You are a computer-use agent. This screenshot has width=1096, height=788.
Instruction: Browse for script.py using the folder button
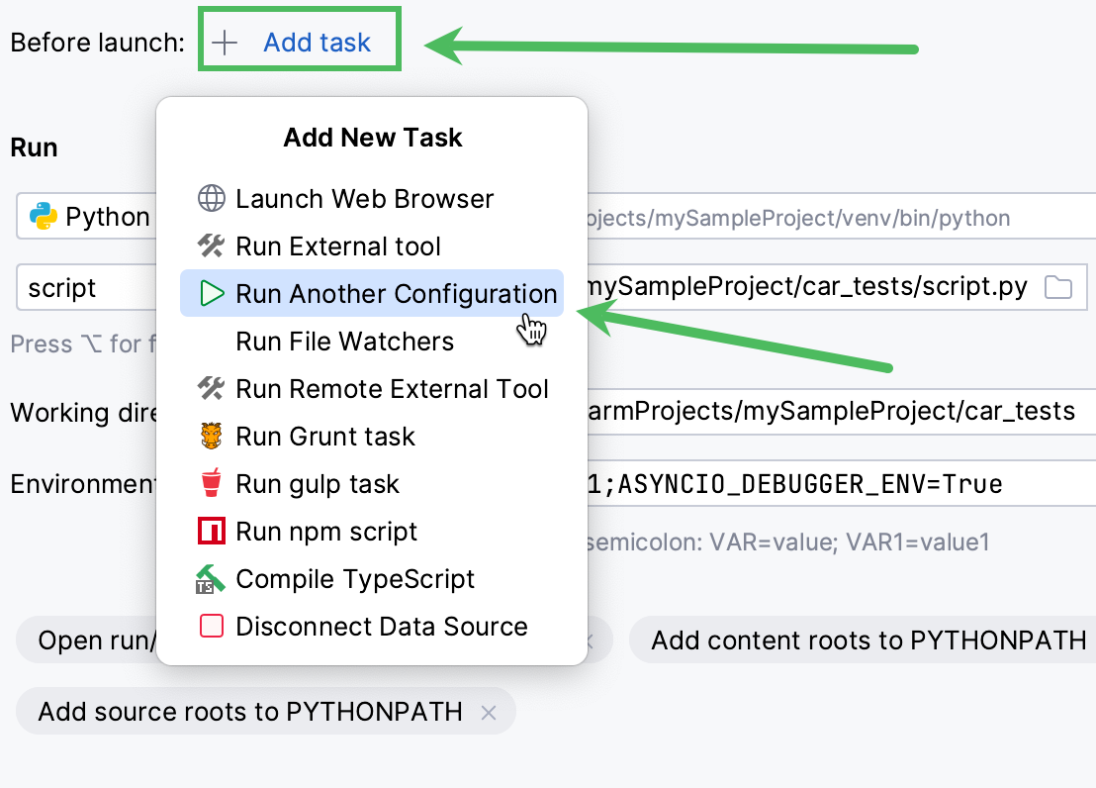pyautogui.click(x=1057, y=287)
